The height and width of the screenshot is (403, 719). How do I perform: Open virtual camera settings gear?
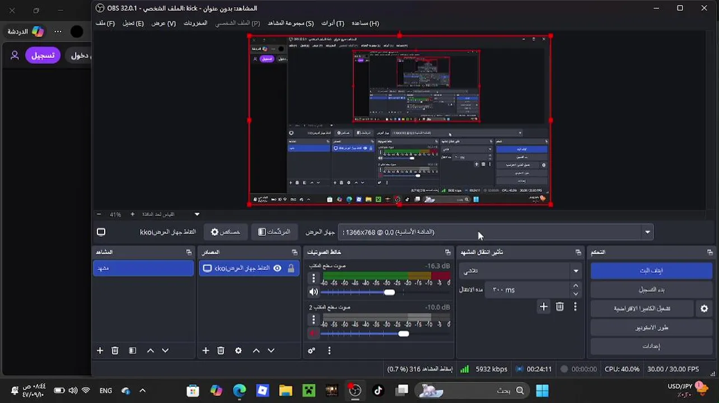704,308
